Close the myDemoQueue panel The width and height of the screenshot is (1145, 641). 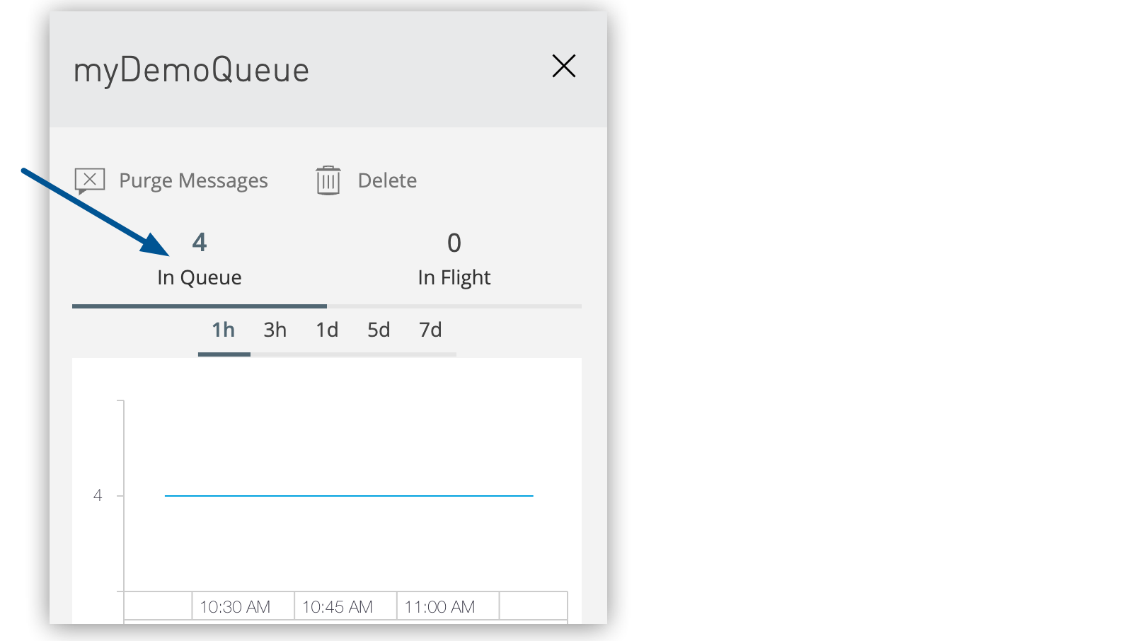pos(564,67)
